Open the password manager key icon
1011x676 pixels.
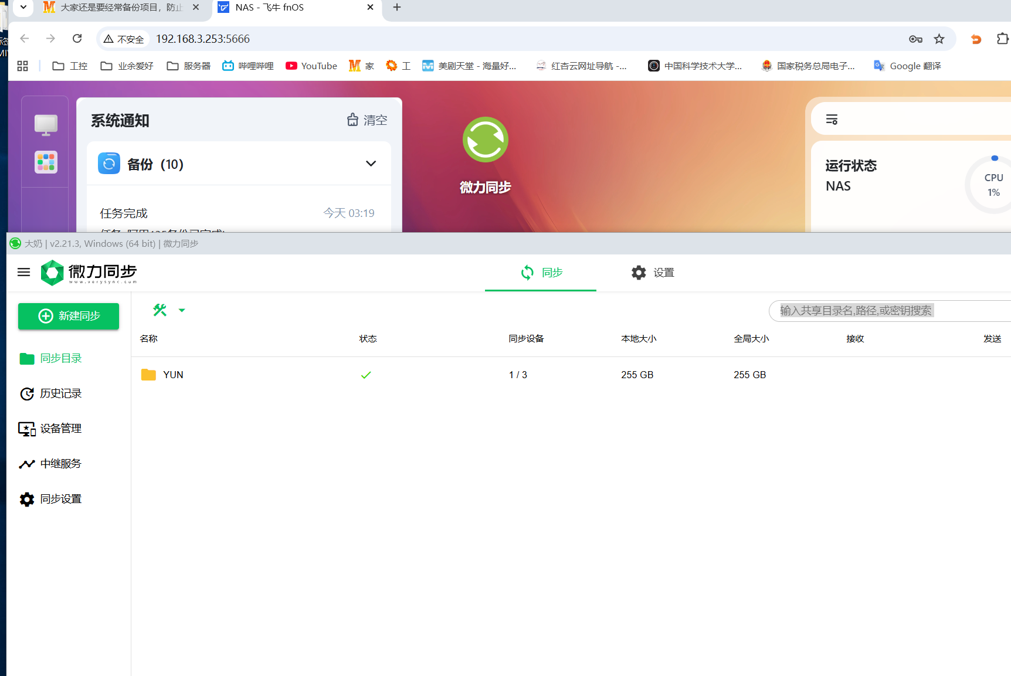915,39
